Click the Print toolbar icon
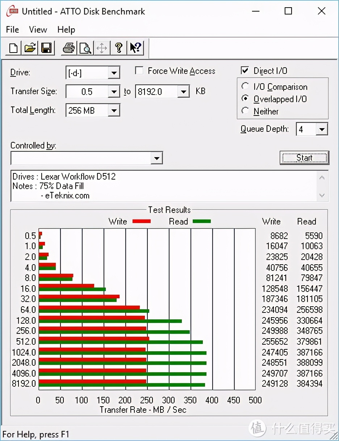The width and height of the screenshot is (339, 441). coord(69,48)
